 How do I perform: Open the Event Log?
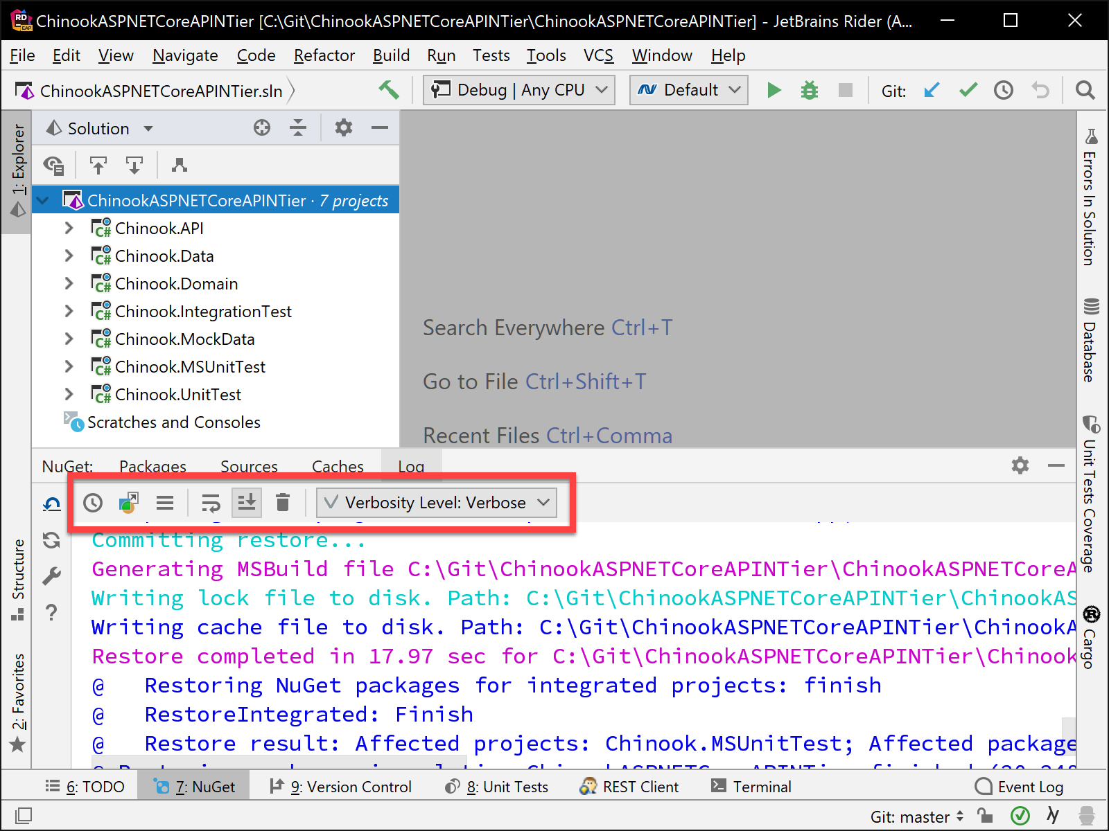(1019, 787)
